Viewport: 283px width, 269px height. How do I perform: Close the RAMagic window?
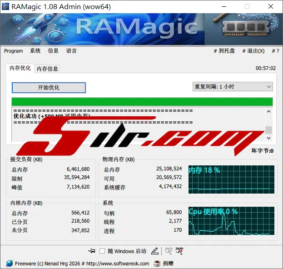pyautogui.click(x=271, y=6)
